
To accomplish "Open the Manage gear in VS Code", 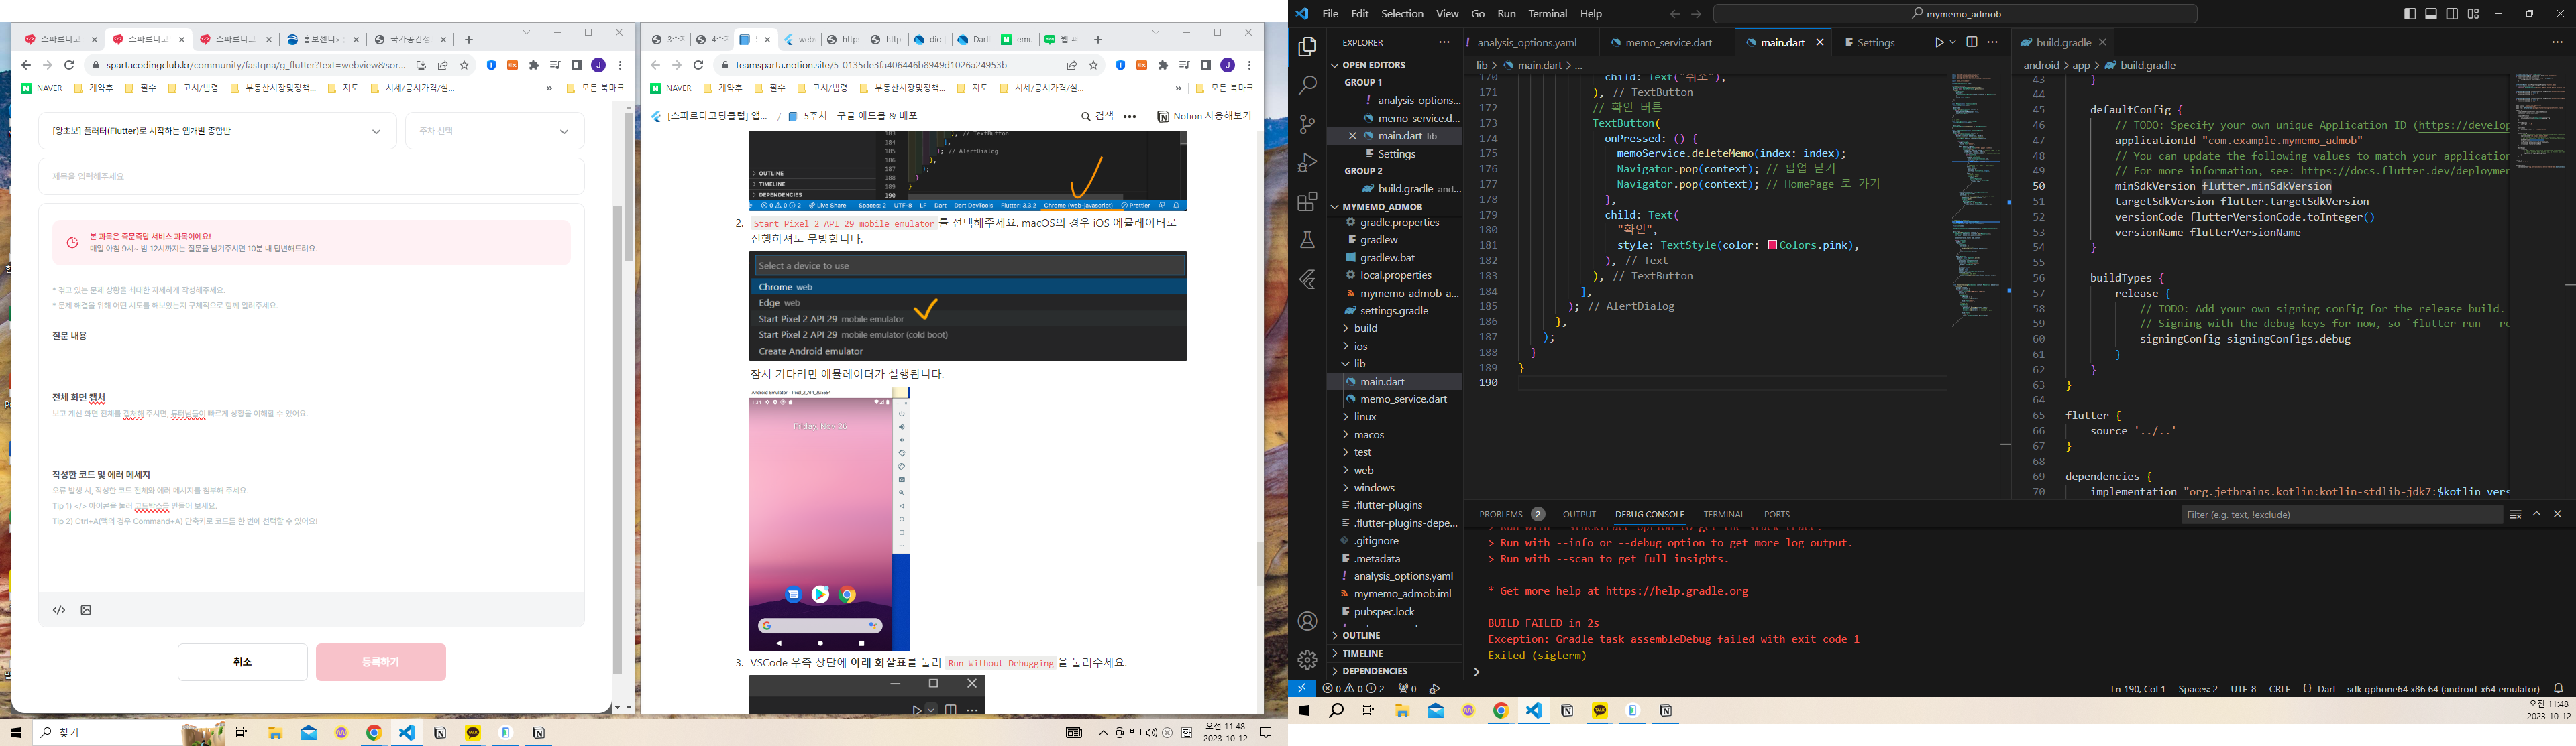I will pos(1307,660).
